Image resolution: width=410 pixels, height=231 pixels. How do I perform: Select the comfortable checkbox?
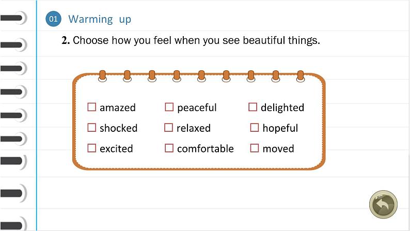tap(169, 148)
